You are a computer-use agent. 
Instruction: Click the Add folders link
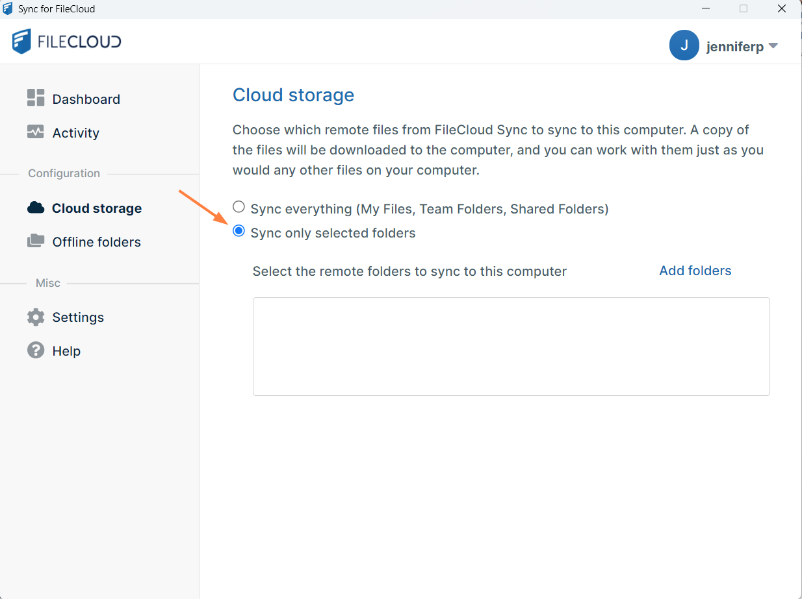pyautogui.click(x=695, y=271)
